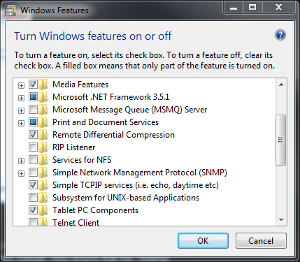Click the Tablet PC Components folder icon
300x262 pixels.
click(x=43, y=210)
